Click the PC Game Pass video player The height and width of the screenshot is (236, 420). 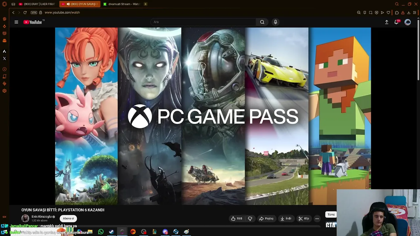click(213, 116)
